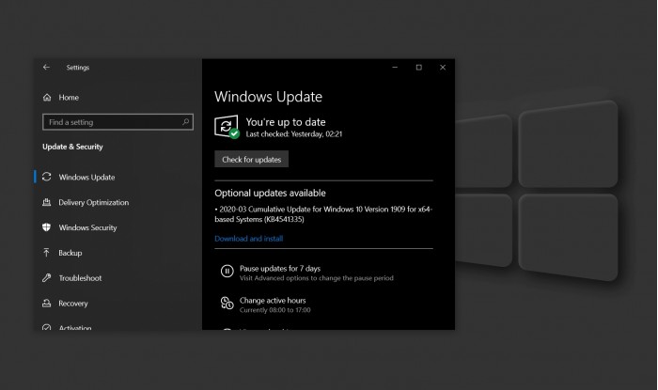The image size is (658, 390).
Task: Open the Delivery Optimization section
Action: point(93,203)
